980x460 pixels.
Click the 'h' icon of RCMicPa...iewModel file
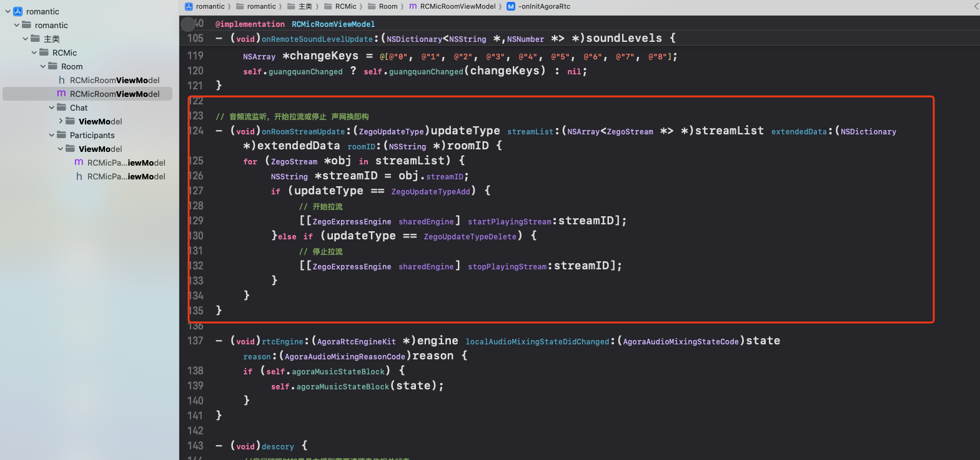pos(79,176)
